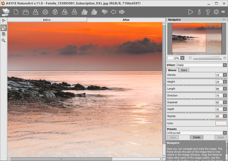Click the Length value field 89

[219, 89]
